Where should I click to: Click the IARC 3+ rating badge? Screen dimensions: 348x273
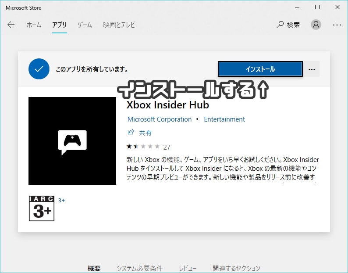coord(42,208)
